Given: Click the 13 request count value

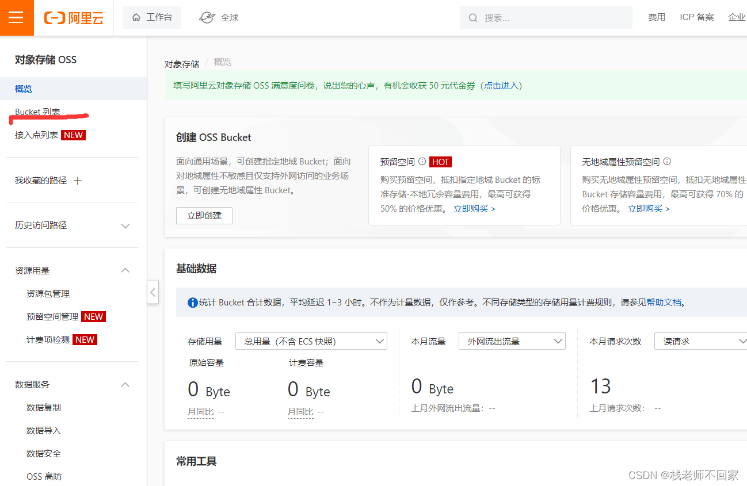Looking at the screenshot, I should pyautogui.click(x=600, y=386).
